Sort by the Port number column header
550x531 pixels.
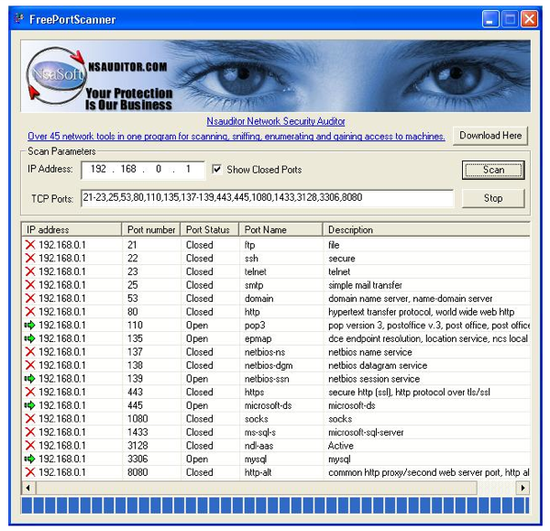pos(151,229)
